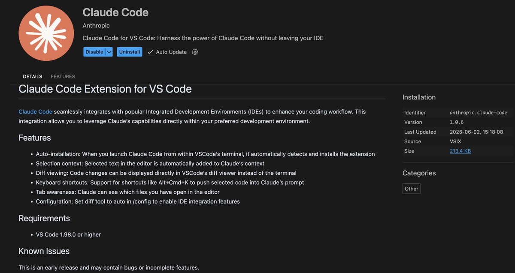Click the Tab awareness bullet item

127,192
